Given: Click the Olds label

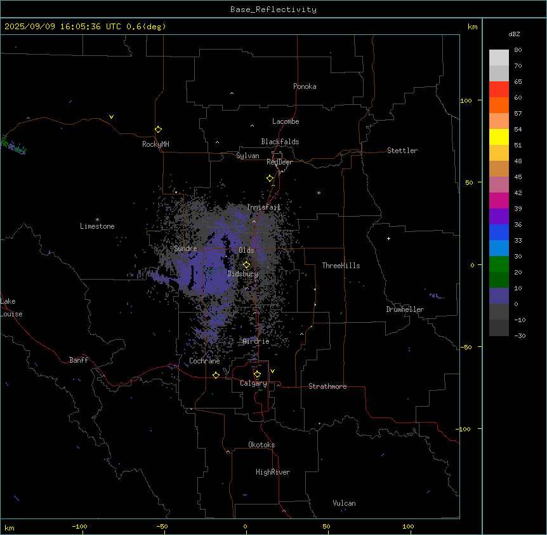Looking at the screenshot, I should click(x=246, y=250).
